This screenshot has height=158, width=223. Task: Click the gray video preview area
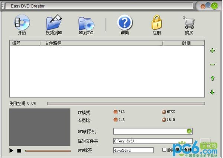(x=40, y=127)
